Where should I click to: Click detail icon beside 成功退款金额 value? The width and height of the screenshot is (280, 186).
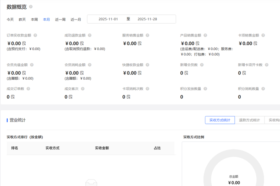[82, 43]
